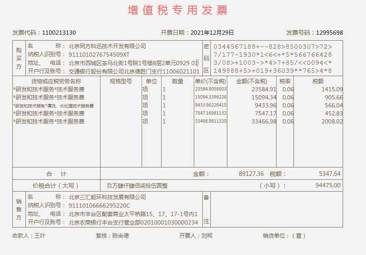This screenshot has width=366, height=255.
Task: Select the buyer's 交通银行 bank account line
Action: (134, 71)
